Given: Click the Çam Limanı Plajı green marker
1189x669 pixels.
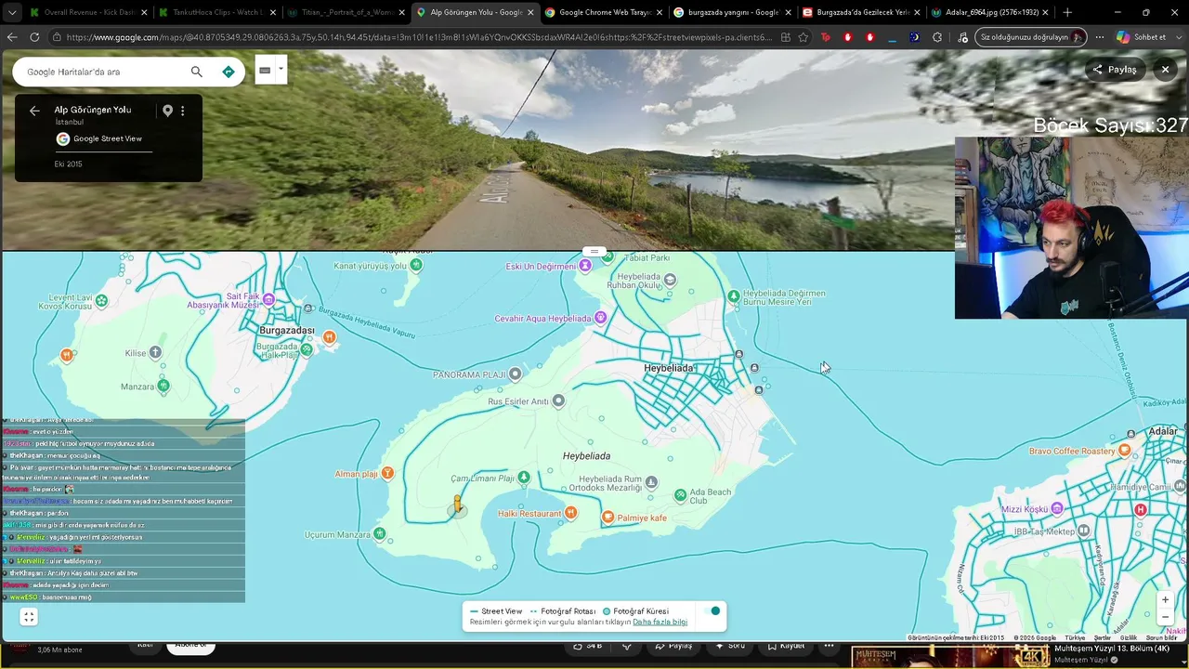Looking at the screenshot, I should [x=524, y=478].
